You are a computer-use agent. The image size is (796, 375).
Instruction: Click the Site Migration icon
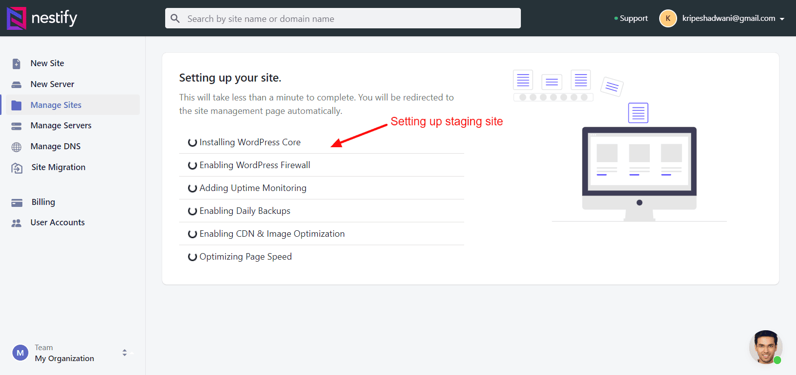17,168
